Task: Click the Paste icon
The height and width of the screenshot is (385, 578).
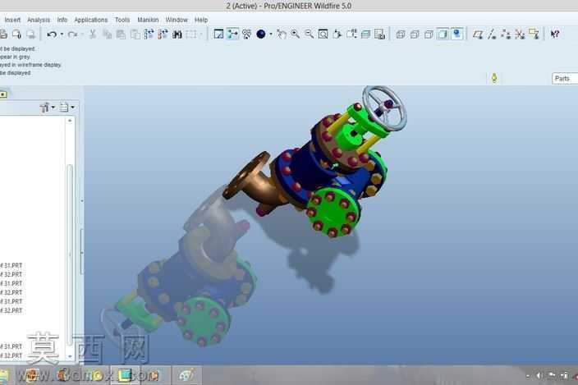Action: (121, 34)
